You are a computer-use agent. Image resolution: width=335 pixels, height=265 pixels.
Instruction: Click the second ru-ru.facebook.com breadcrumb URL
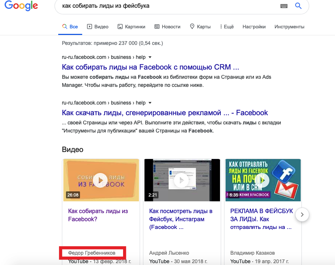[x=104, y=103]
